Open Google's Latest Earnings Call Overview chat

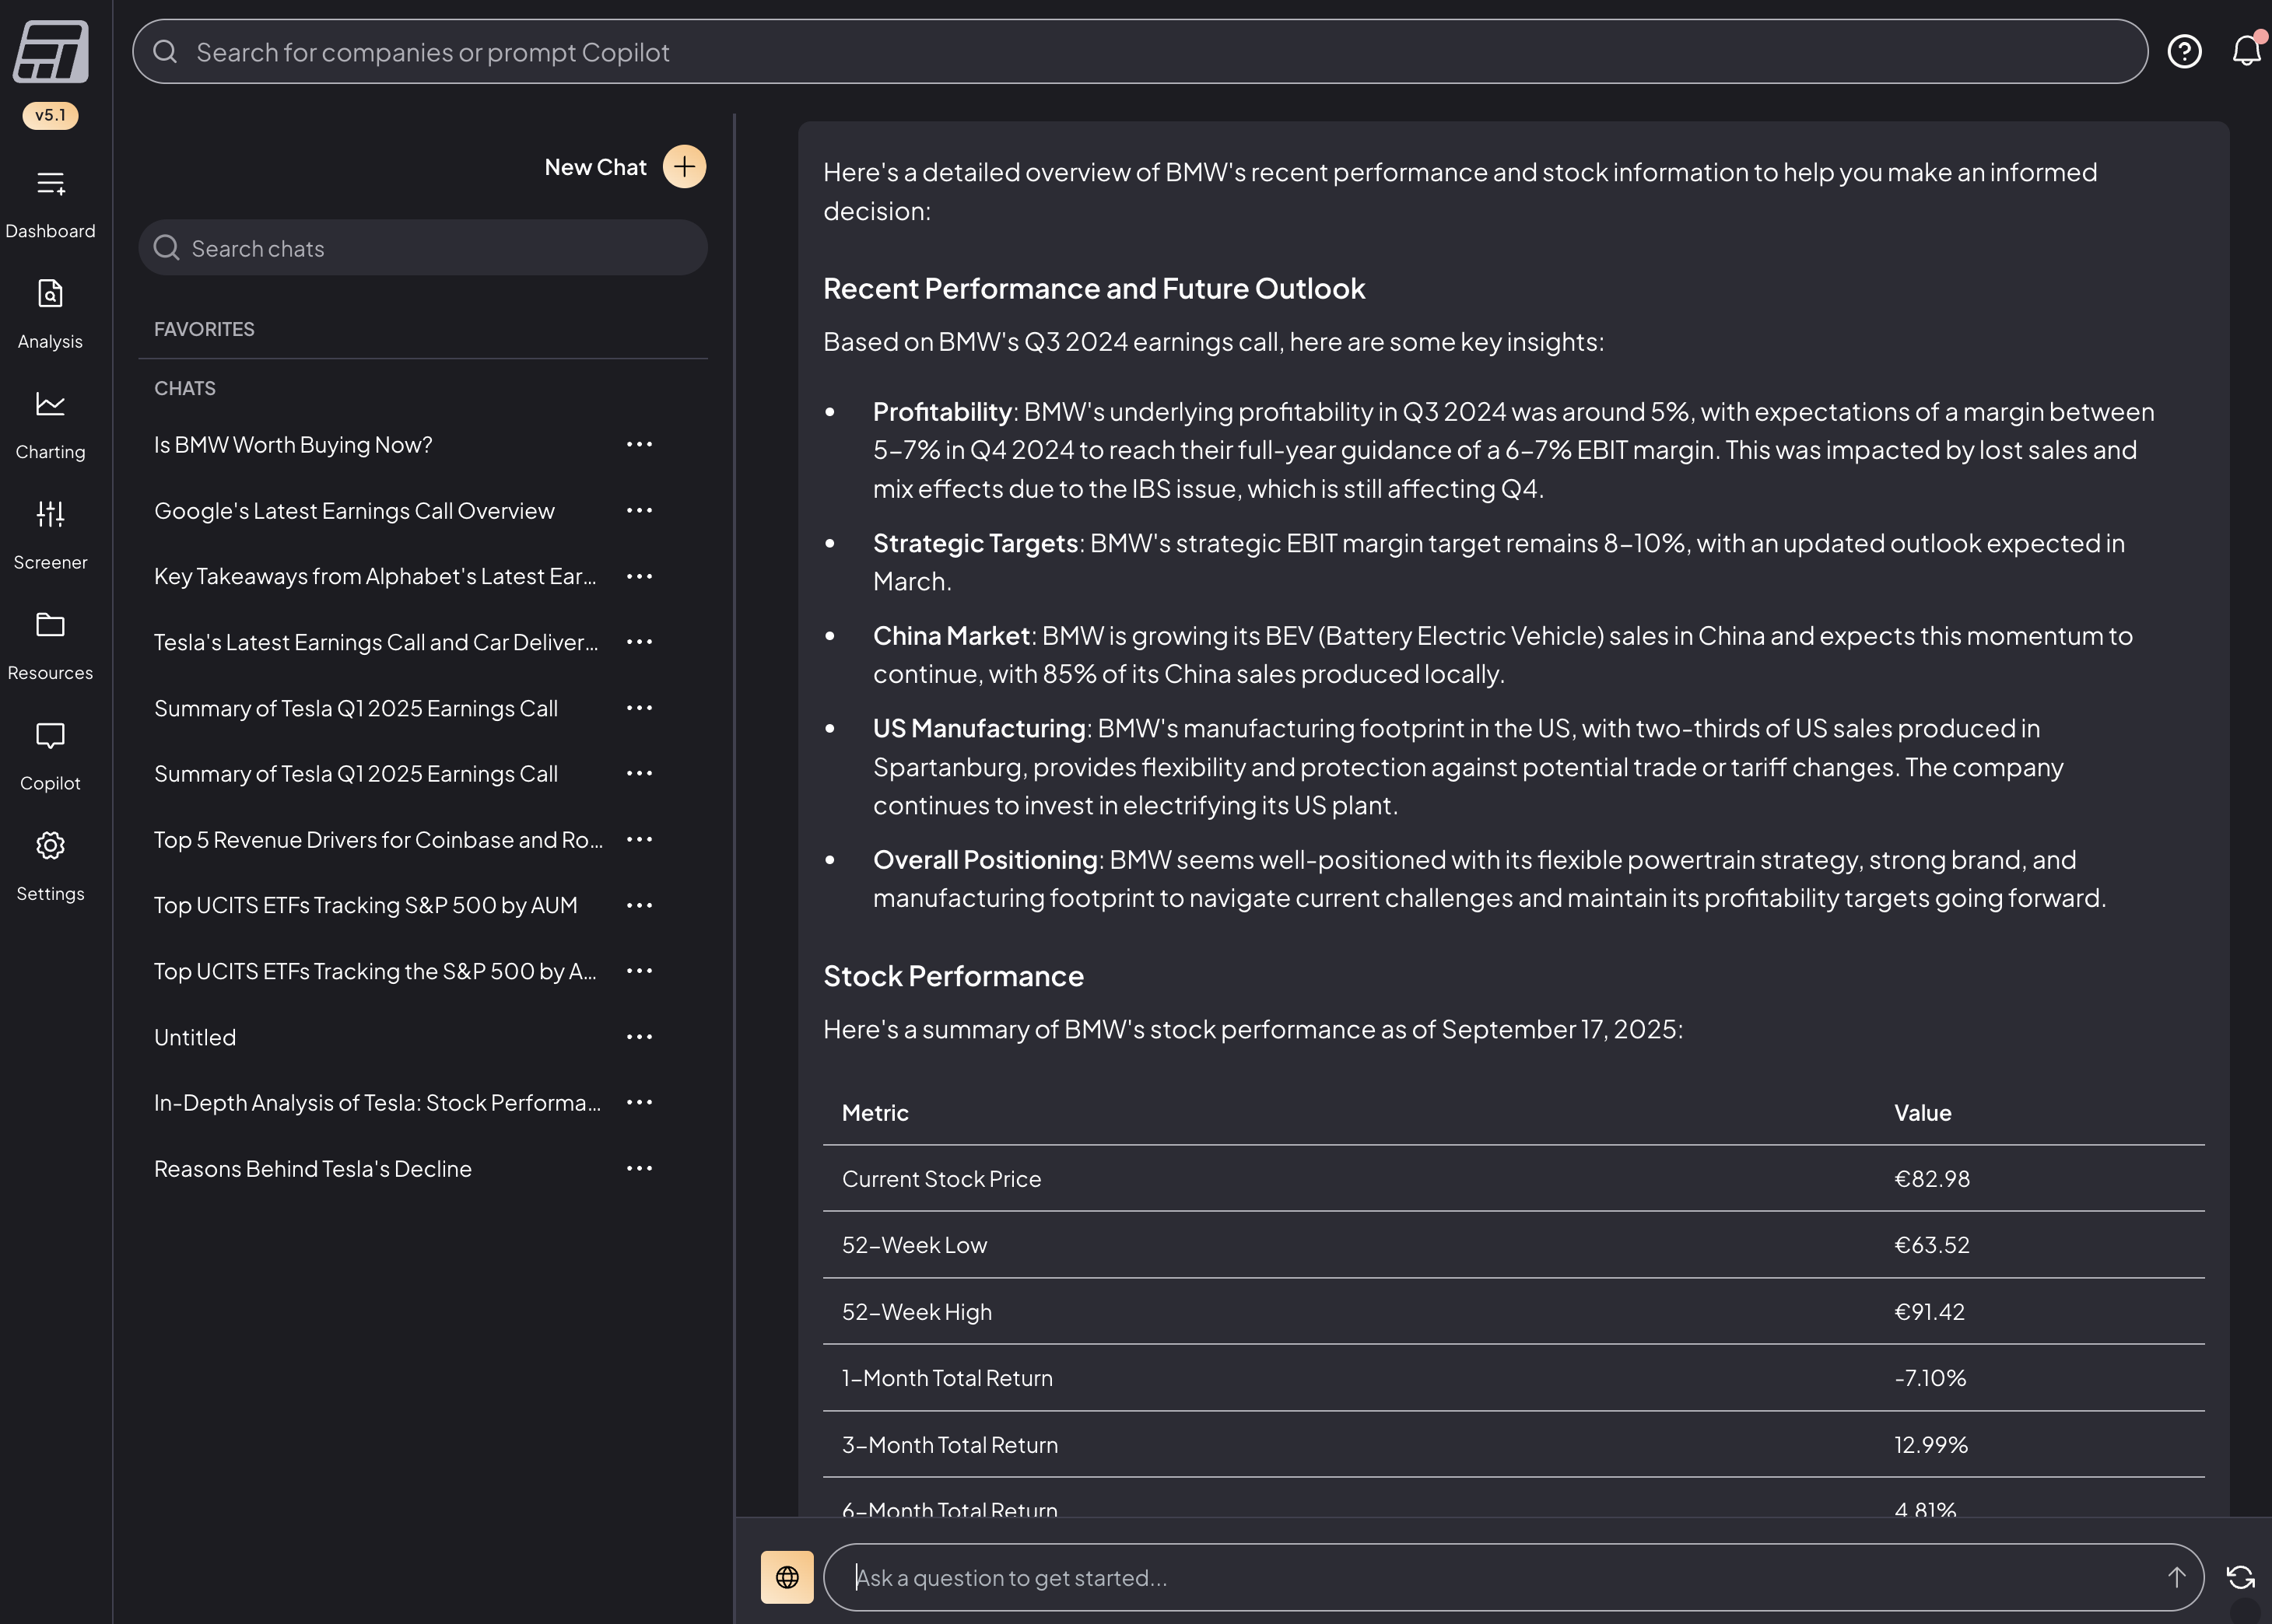354,511
